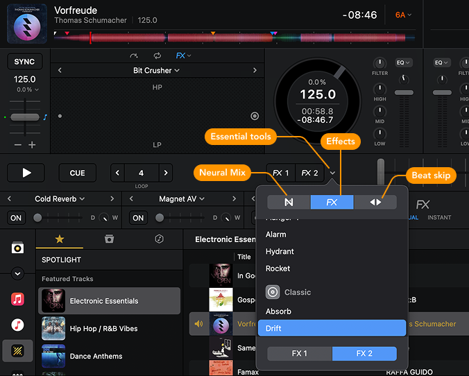The height and width of the screenshot is (376, 469).
Task: Decrease tempo with minus button
Action: click(18, 145)
